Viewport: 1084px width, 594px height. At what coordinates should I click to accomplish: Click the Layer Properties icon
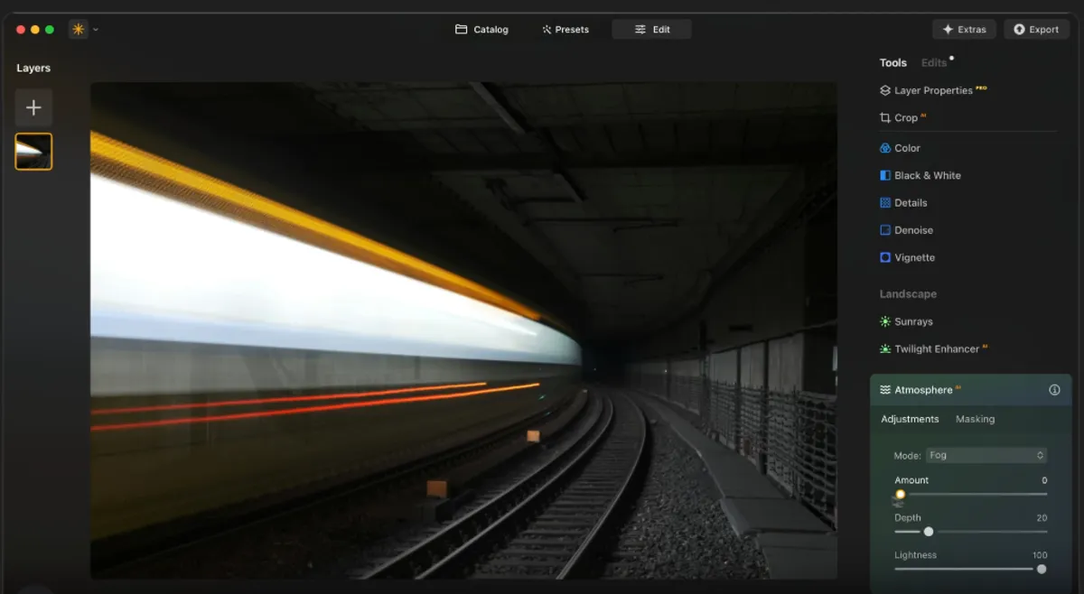(x=885, y=90)
